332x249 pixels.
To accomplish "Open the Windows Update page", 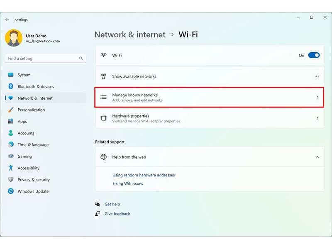I will [46, 191].
